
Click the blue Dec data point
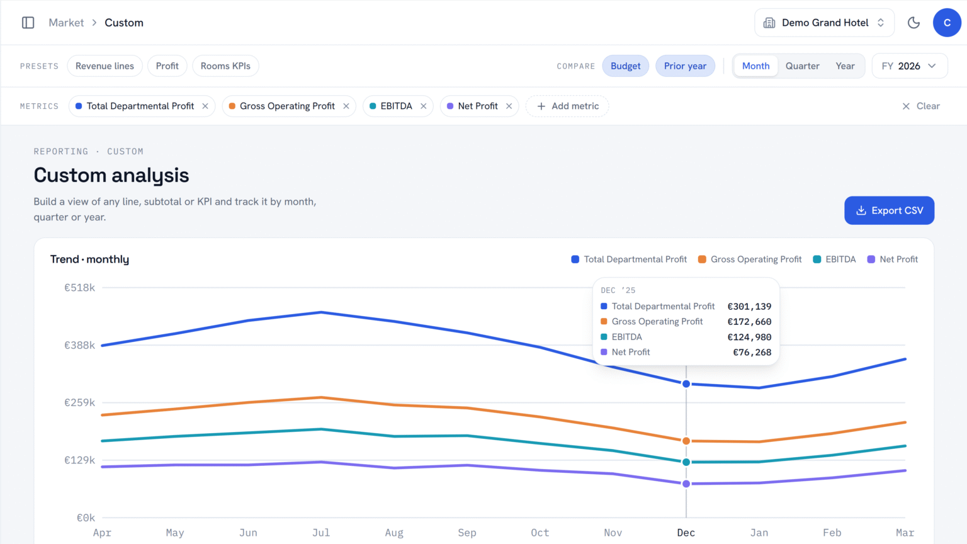click(x=686, y=383)
